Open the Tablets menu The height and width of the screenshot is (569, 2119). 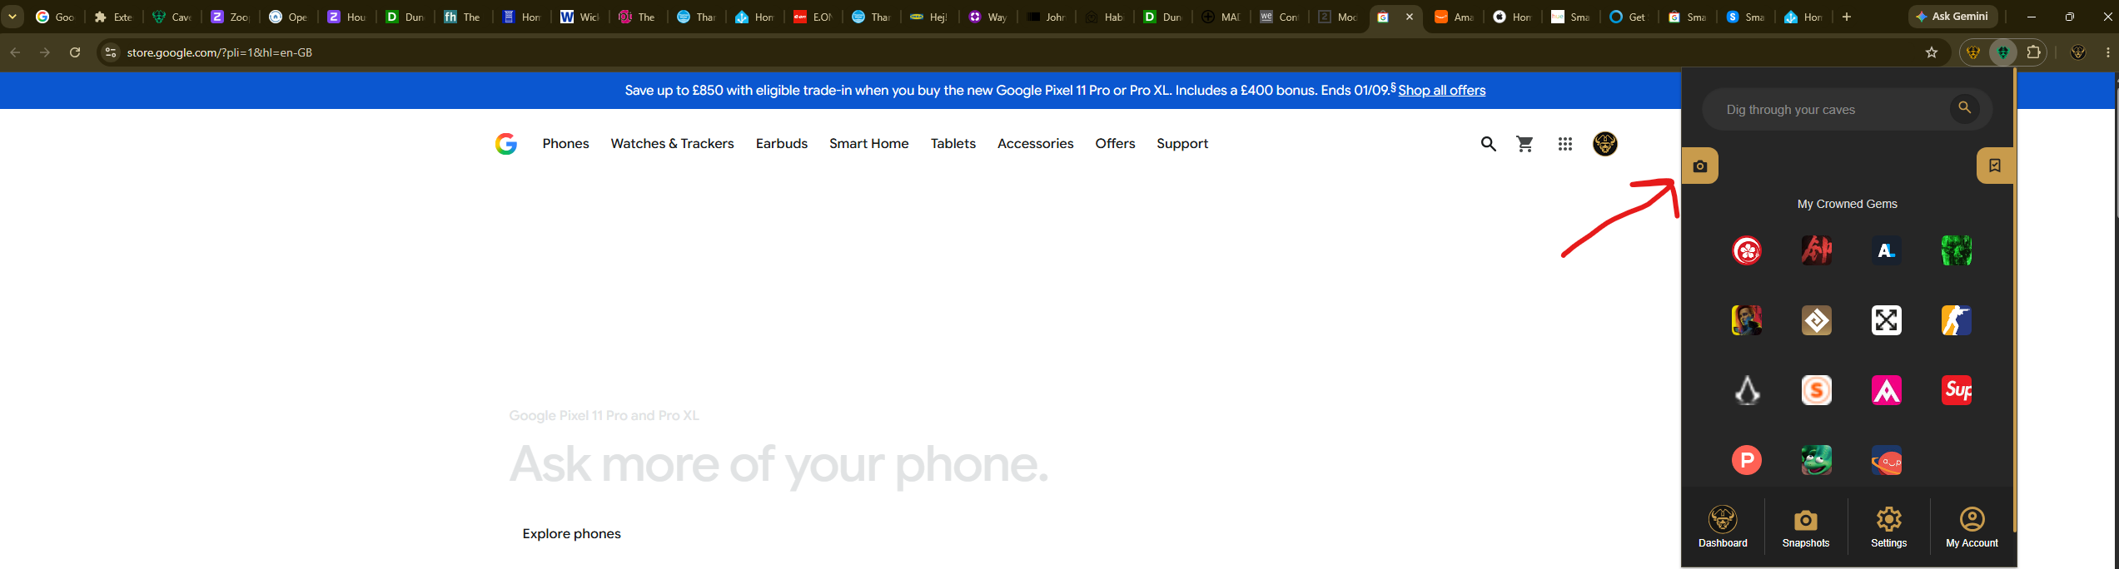pos(953,144)
